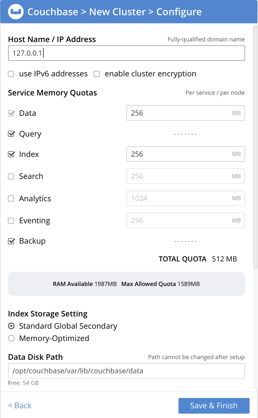258x418 pixels.
Task: Disable the Backup service
Action: pyautogui.click(x=11, y=241)
